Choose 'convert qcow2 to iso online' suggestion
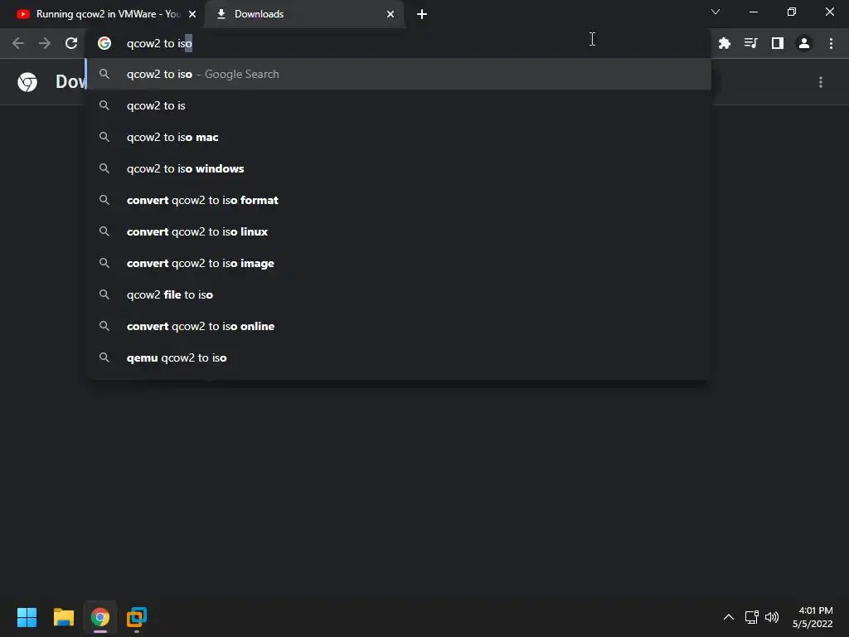Screen dimensions: 849x637 click(x=399, y=326)
